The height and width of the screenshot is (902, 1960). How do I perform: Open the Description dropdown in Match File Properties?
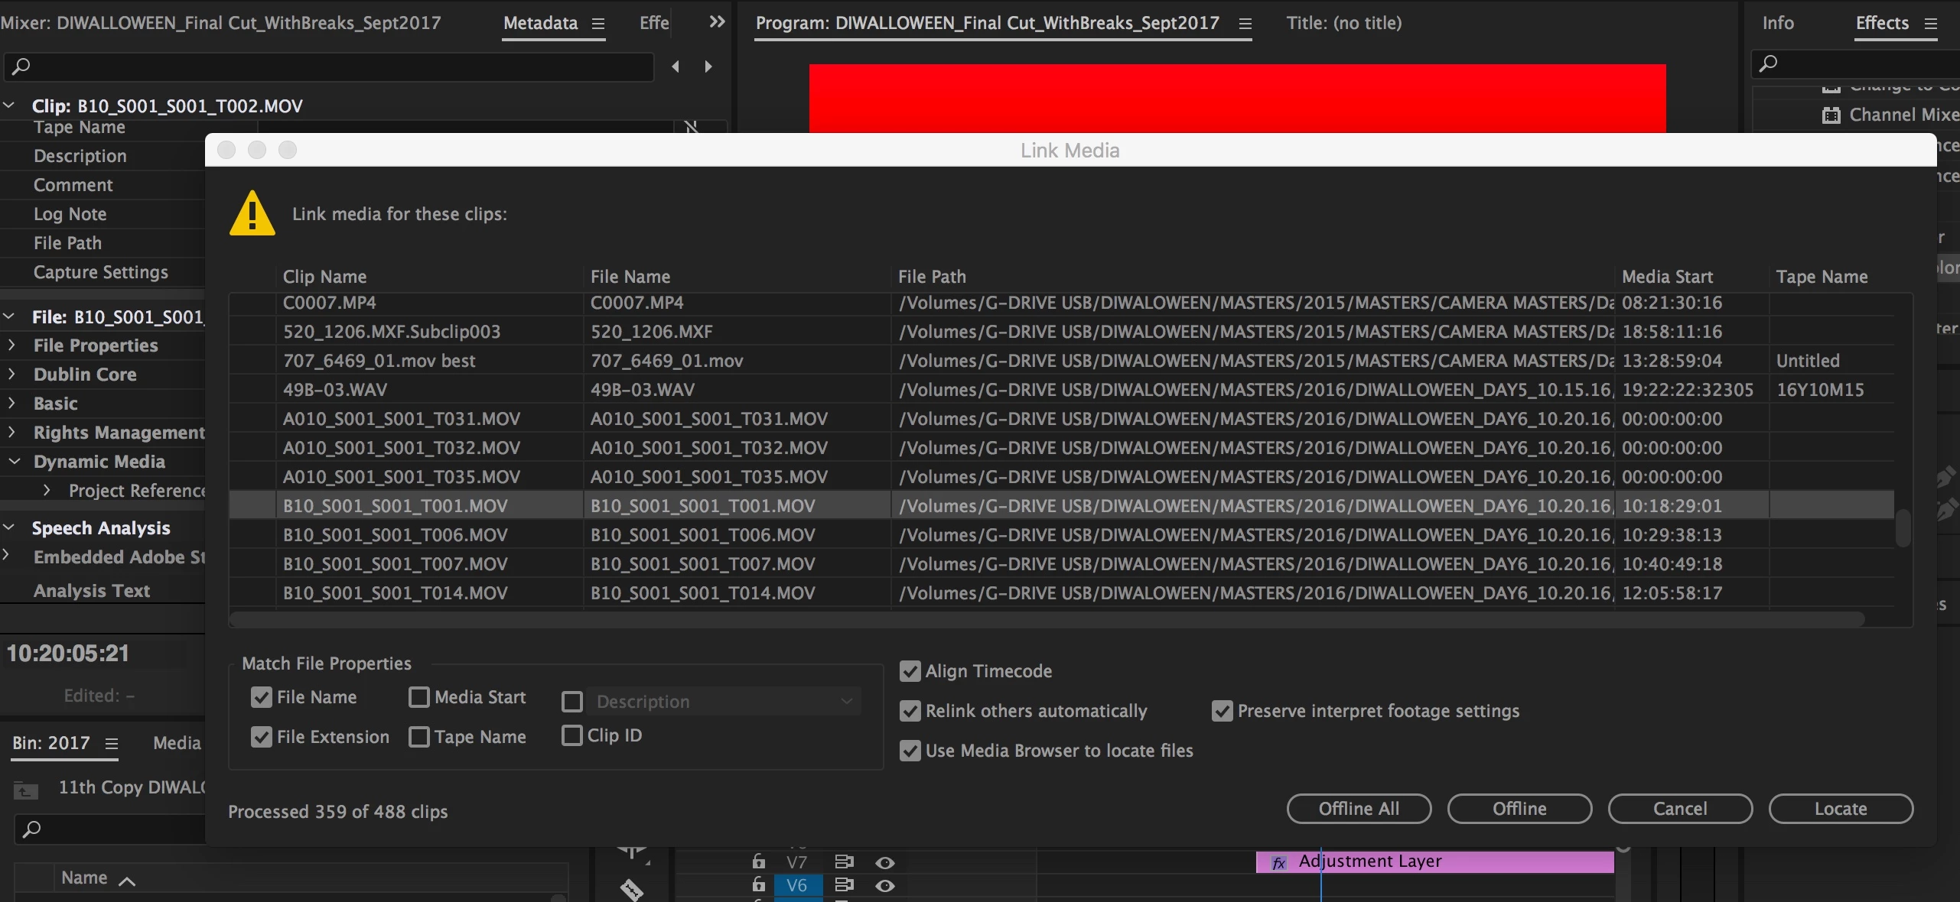723,702
